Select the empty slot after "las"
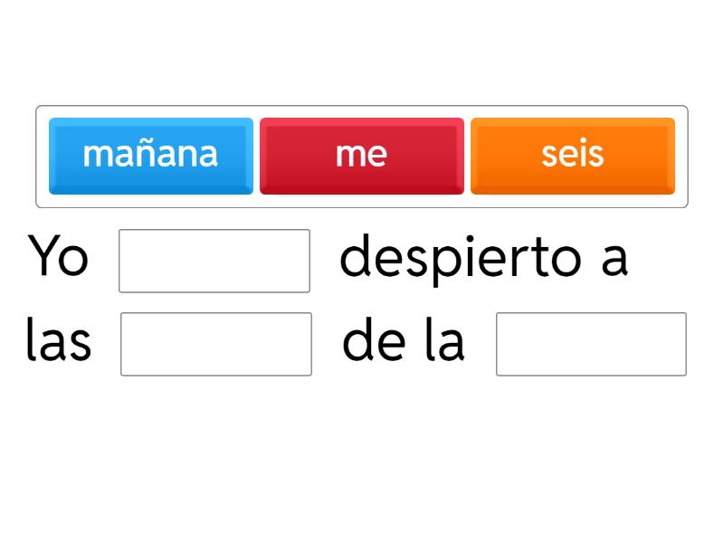 pyautogui.click(x=216, y=344)
